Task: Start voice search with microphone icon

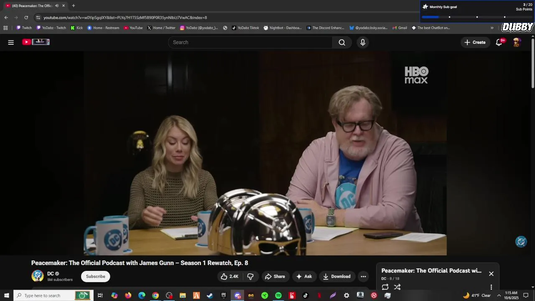Action: click(x=363, y=42)
